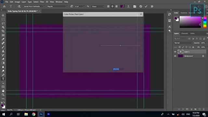This screenshot has width=208, height=117.
Task: Open the layer Opacity dropdown arrow
Action: coord(207,43)
